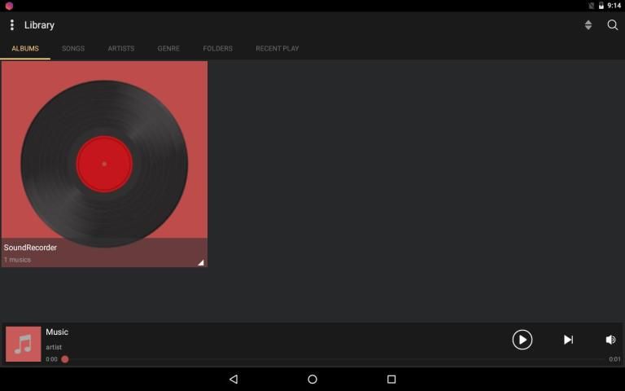Open the search icon in toolbar
Screen dimensions: 625x391
(x=613, y=25)
